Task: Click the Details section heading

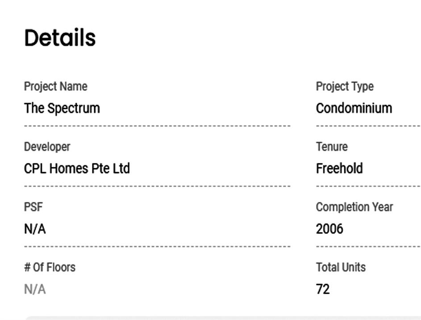Action: (60, 38)
